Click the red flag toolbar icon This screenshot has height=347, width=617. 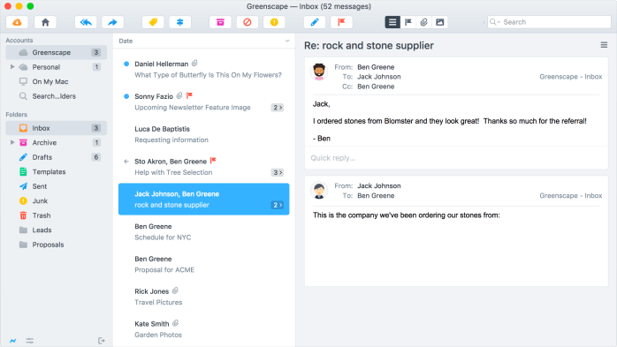[341, 22]
